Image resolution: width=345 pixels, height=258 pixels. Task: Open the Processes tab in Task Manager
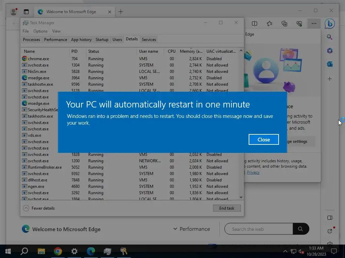(31, 40)
